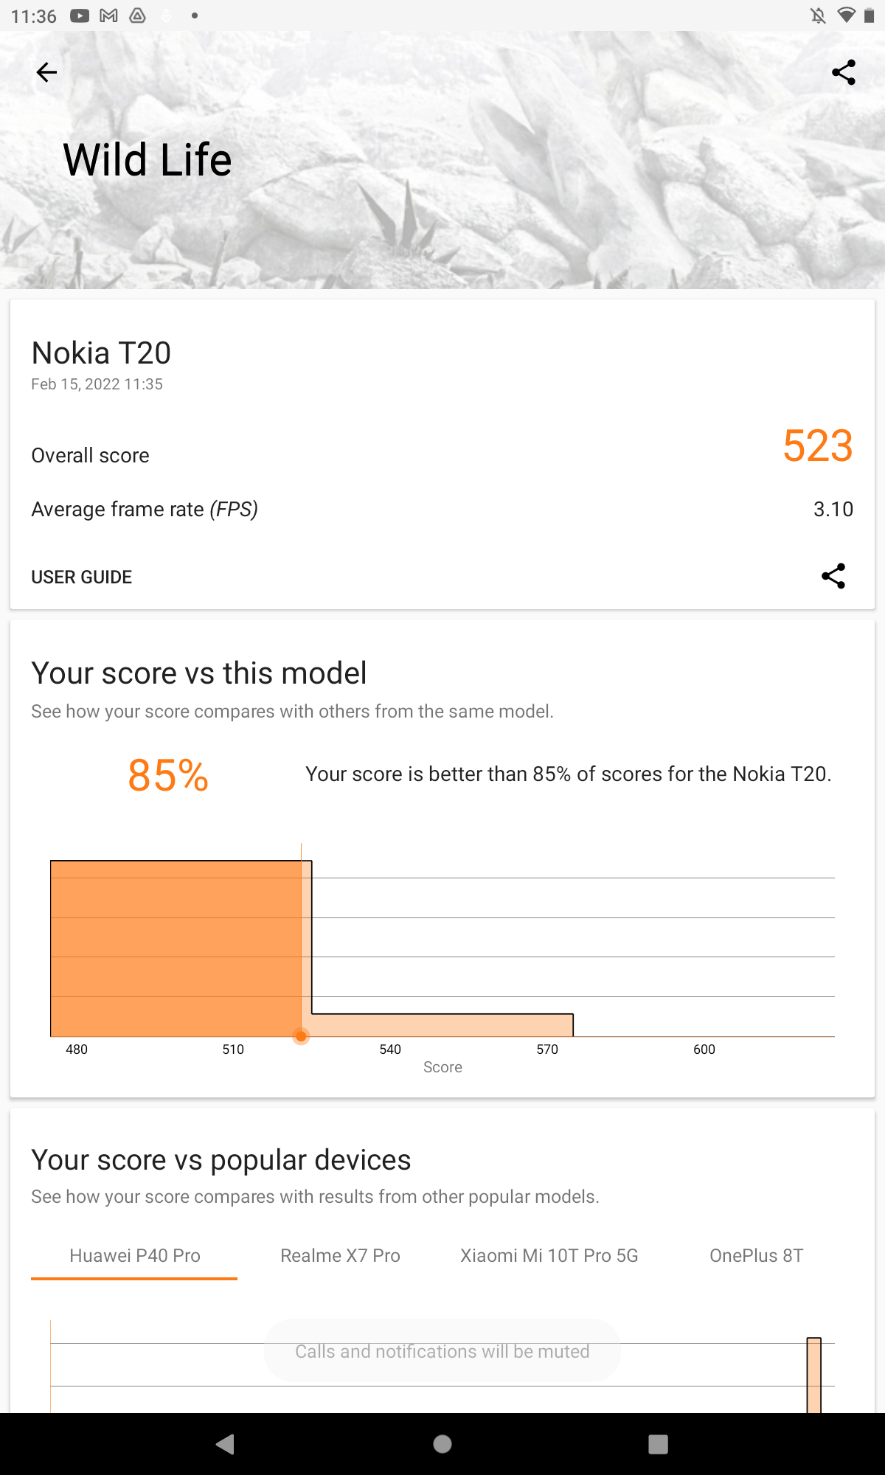Select the Huawei P40 Pro tab
Screen dimensions: 885x1475
135,1255
